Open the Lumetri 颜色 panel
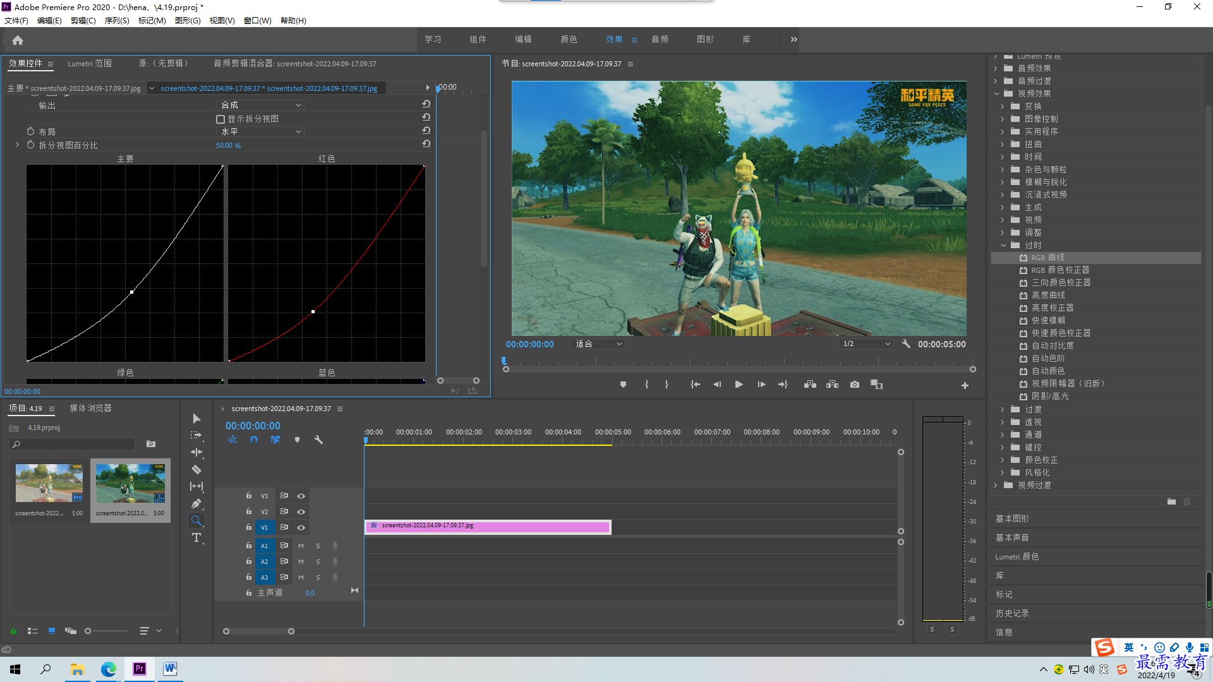The height and width of the screenshot is (682, 1213). point(1017,557)
